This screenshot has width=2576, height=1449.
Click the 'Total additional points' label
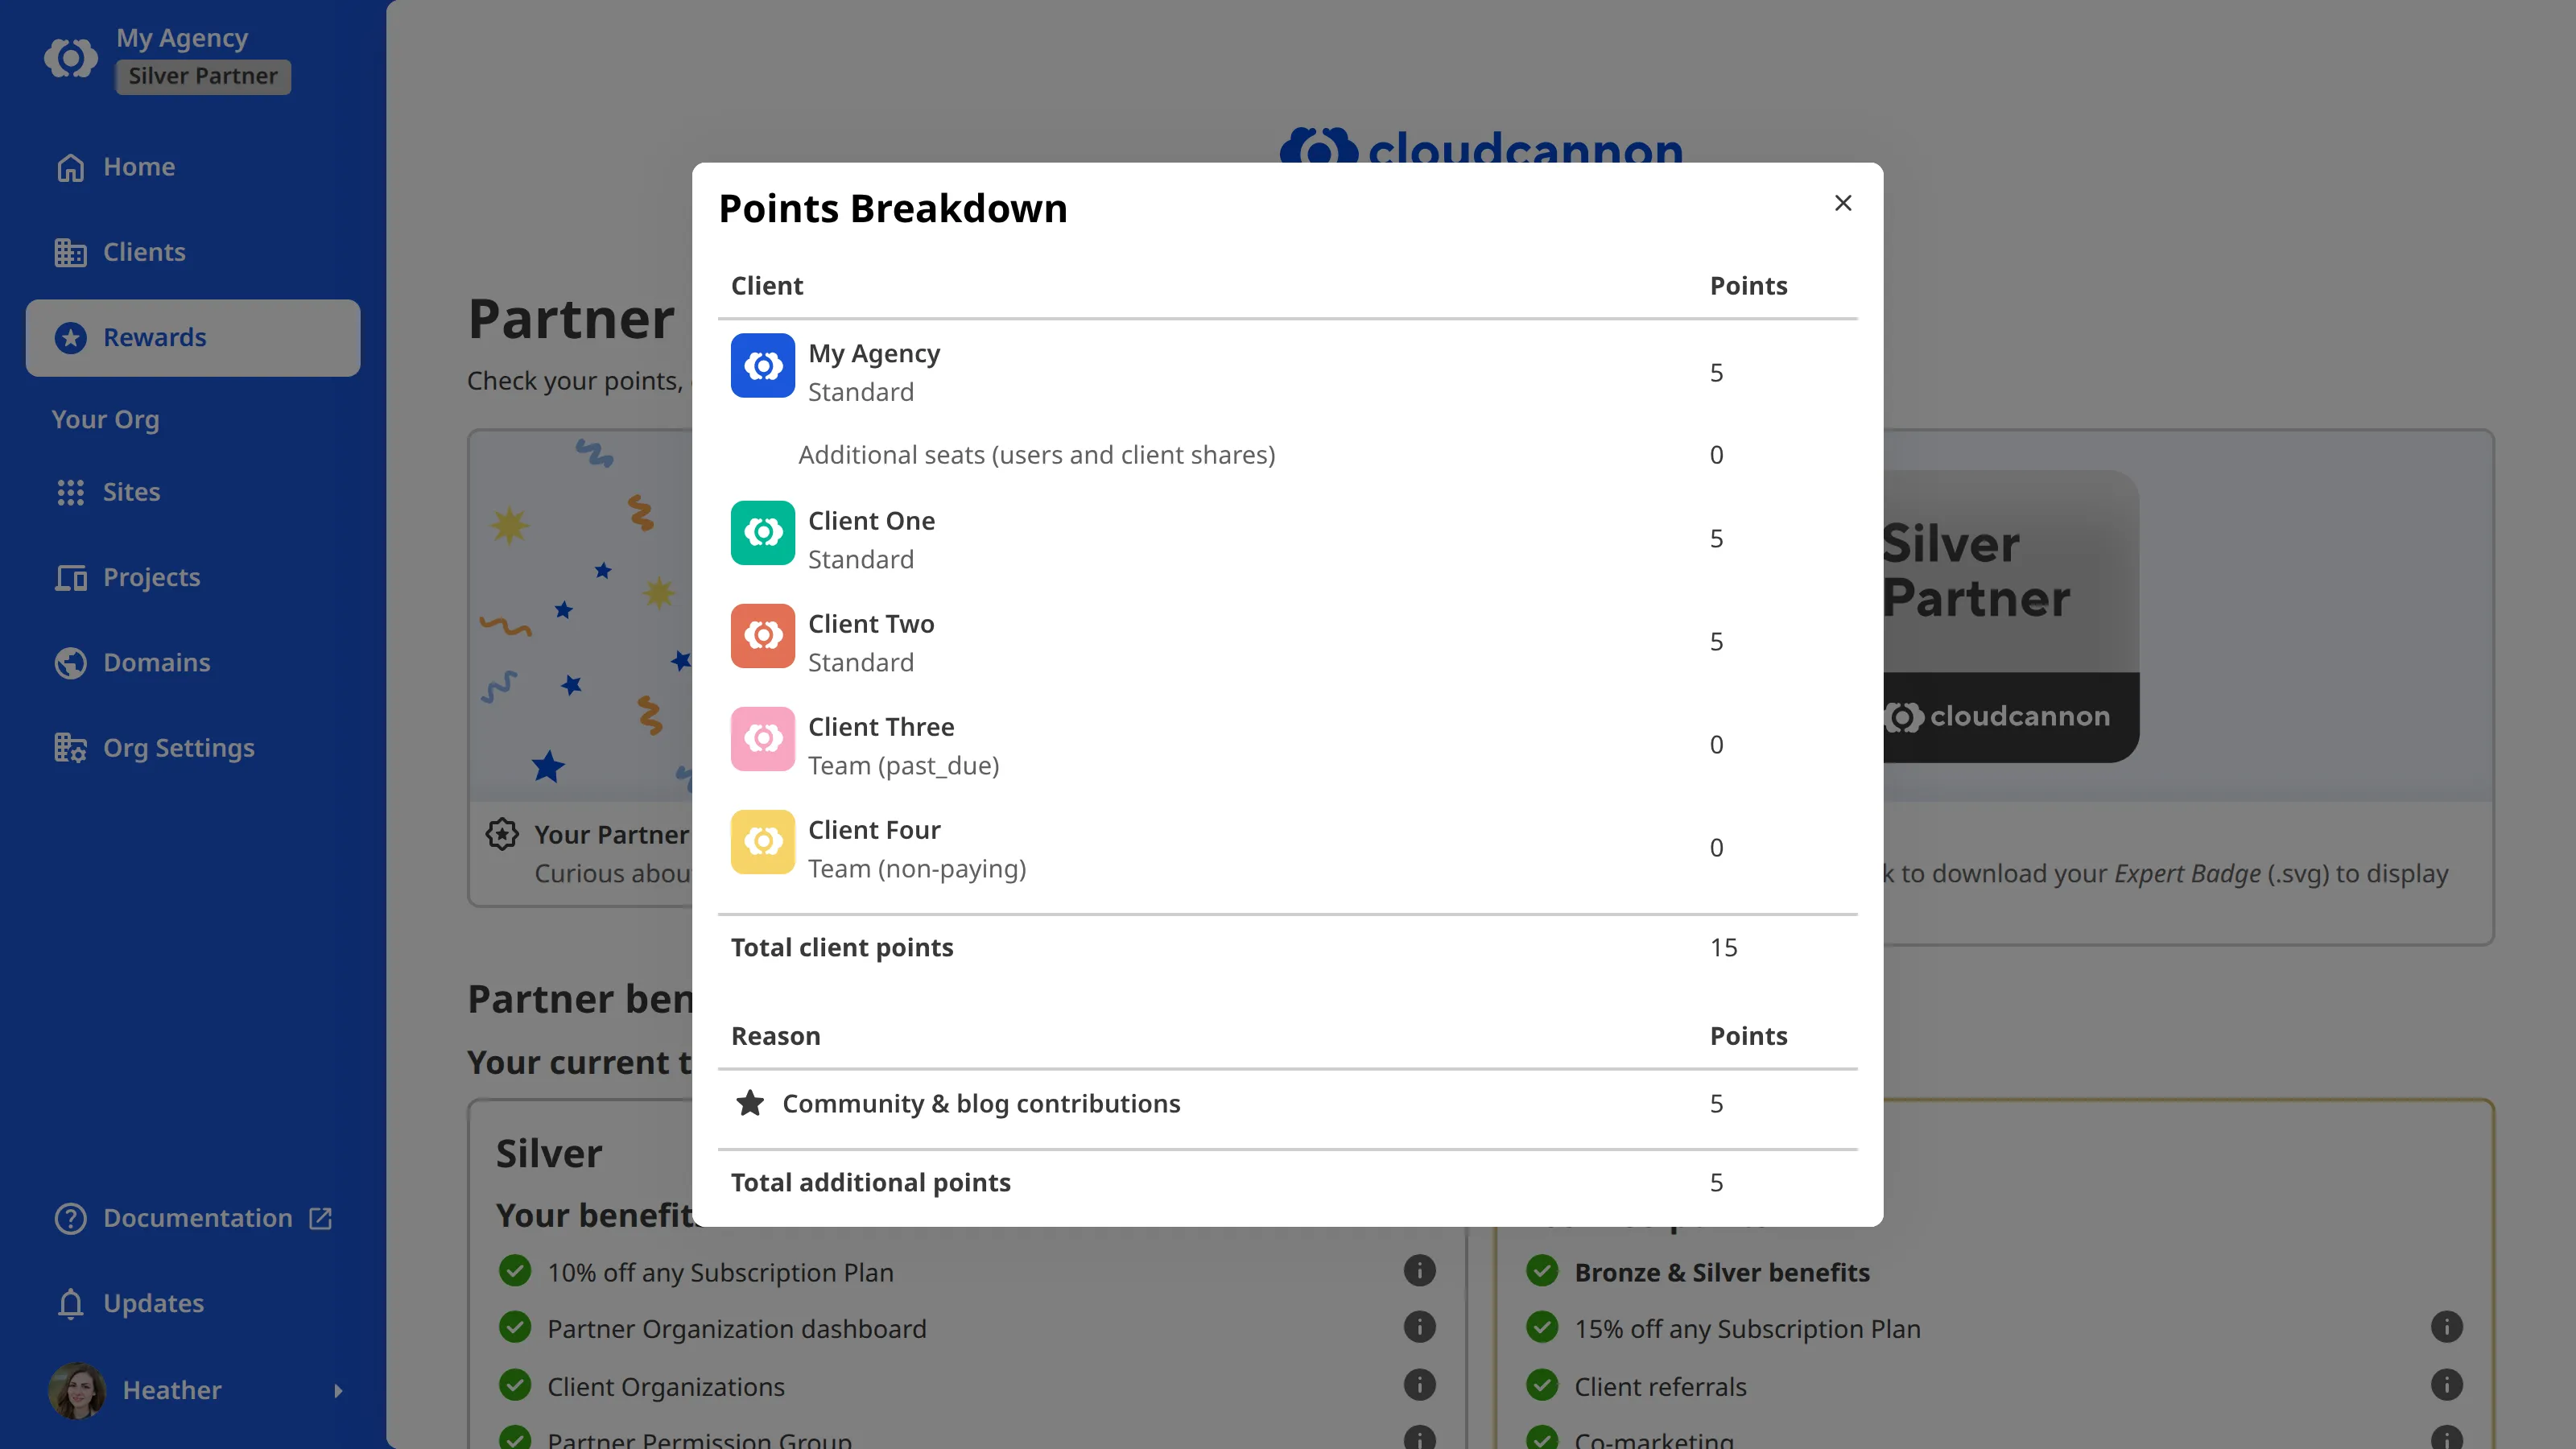click(x=870, y=1182)
